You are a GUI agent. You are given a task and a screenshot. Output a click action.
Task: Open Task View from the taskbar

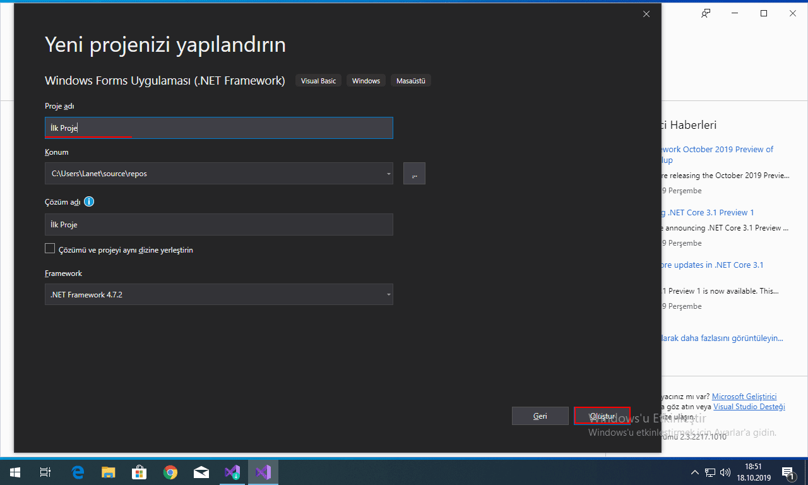[45, 472]
